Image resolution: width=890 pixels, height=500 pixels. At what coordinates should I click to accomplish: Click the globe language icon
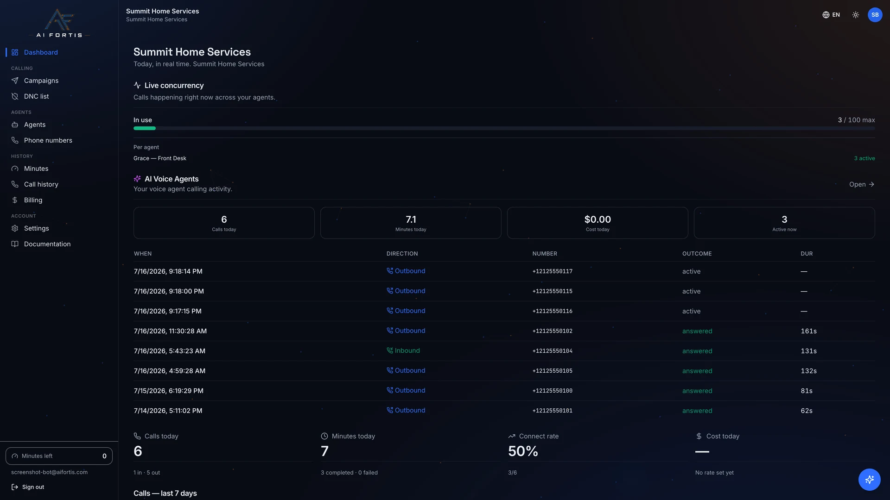pyautogui.click(x=826, y=15)
